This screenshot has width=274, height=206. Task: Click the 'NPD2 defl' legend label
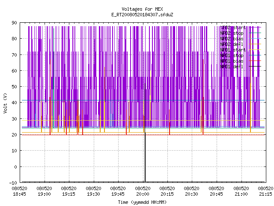pyautogui.click(x=232, y=44)
